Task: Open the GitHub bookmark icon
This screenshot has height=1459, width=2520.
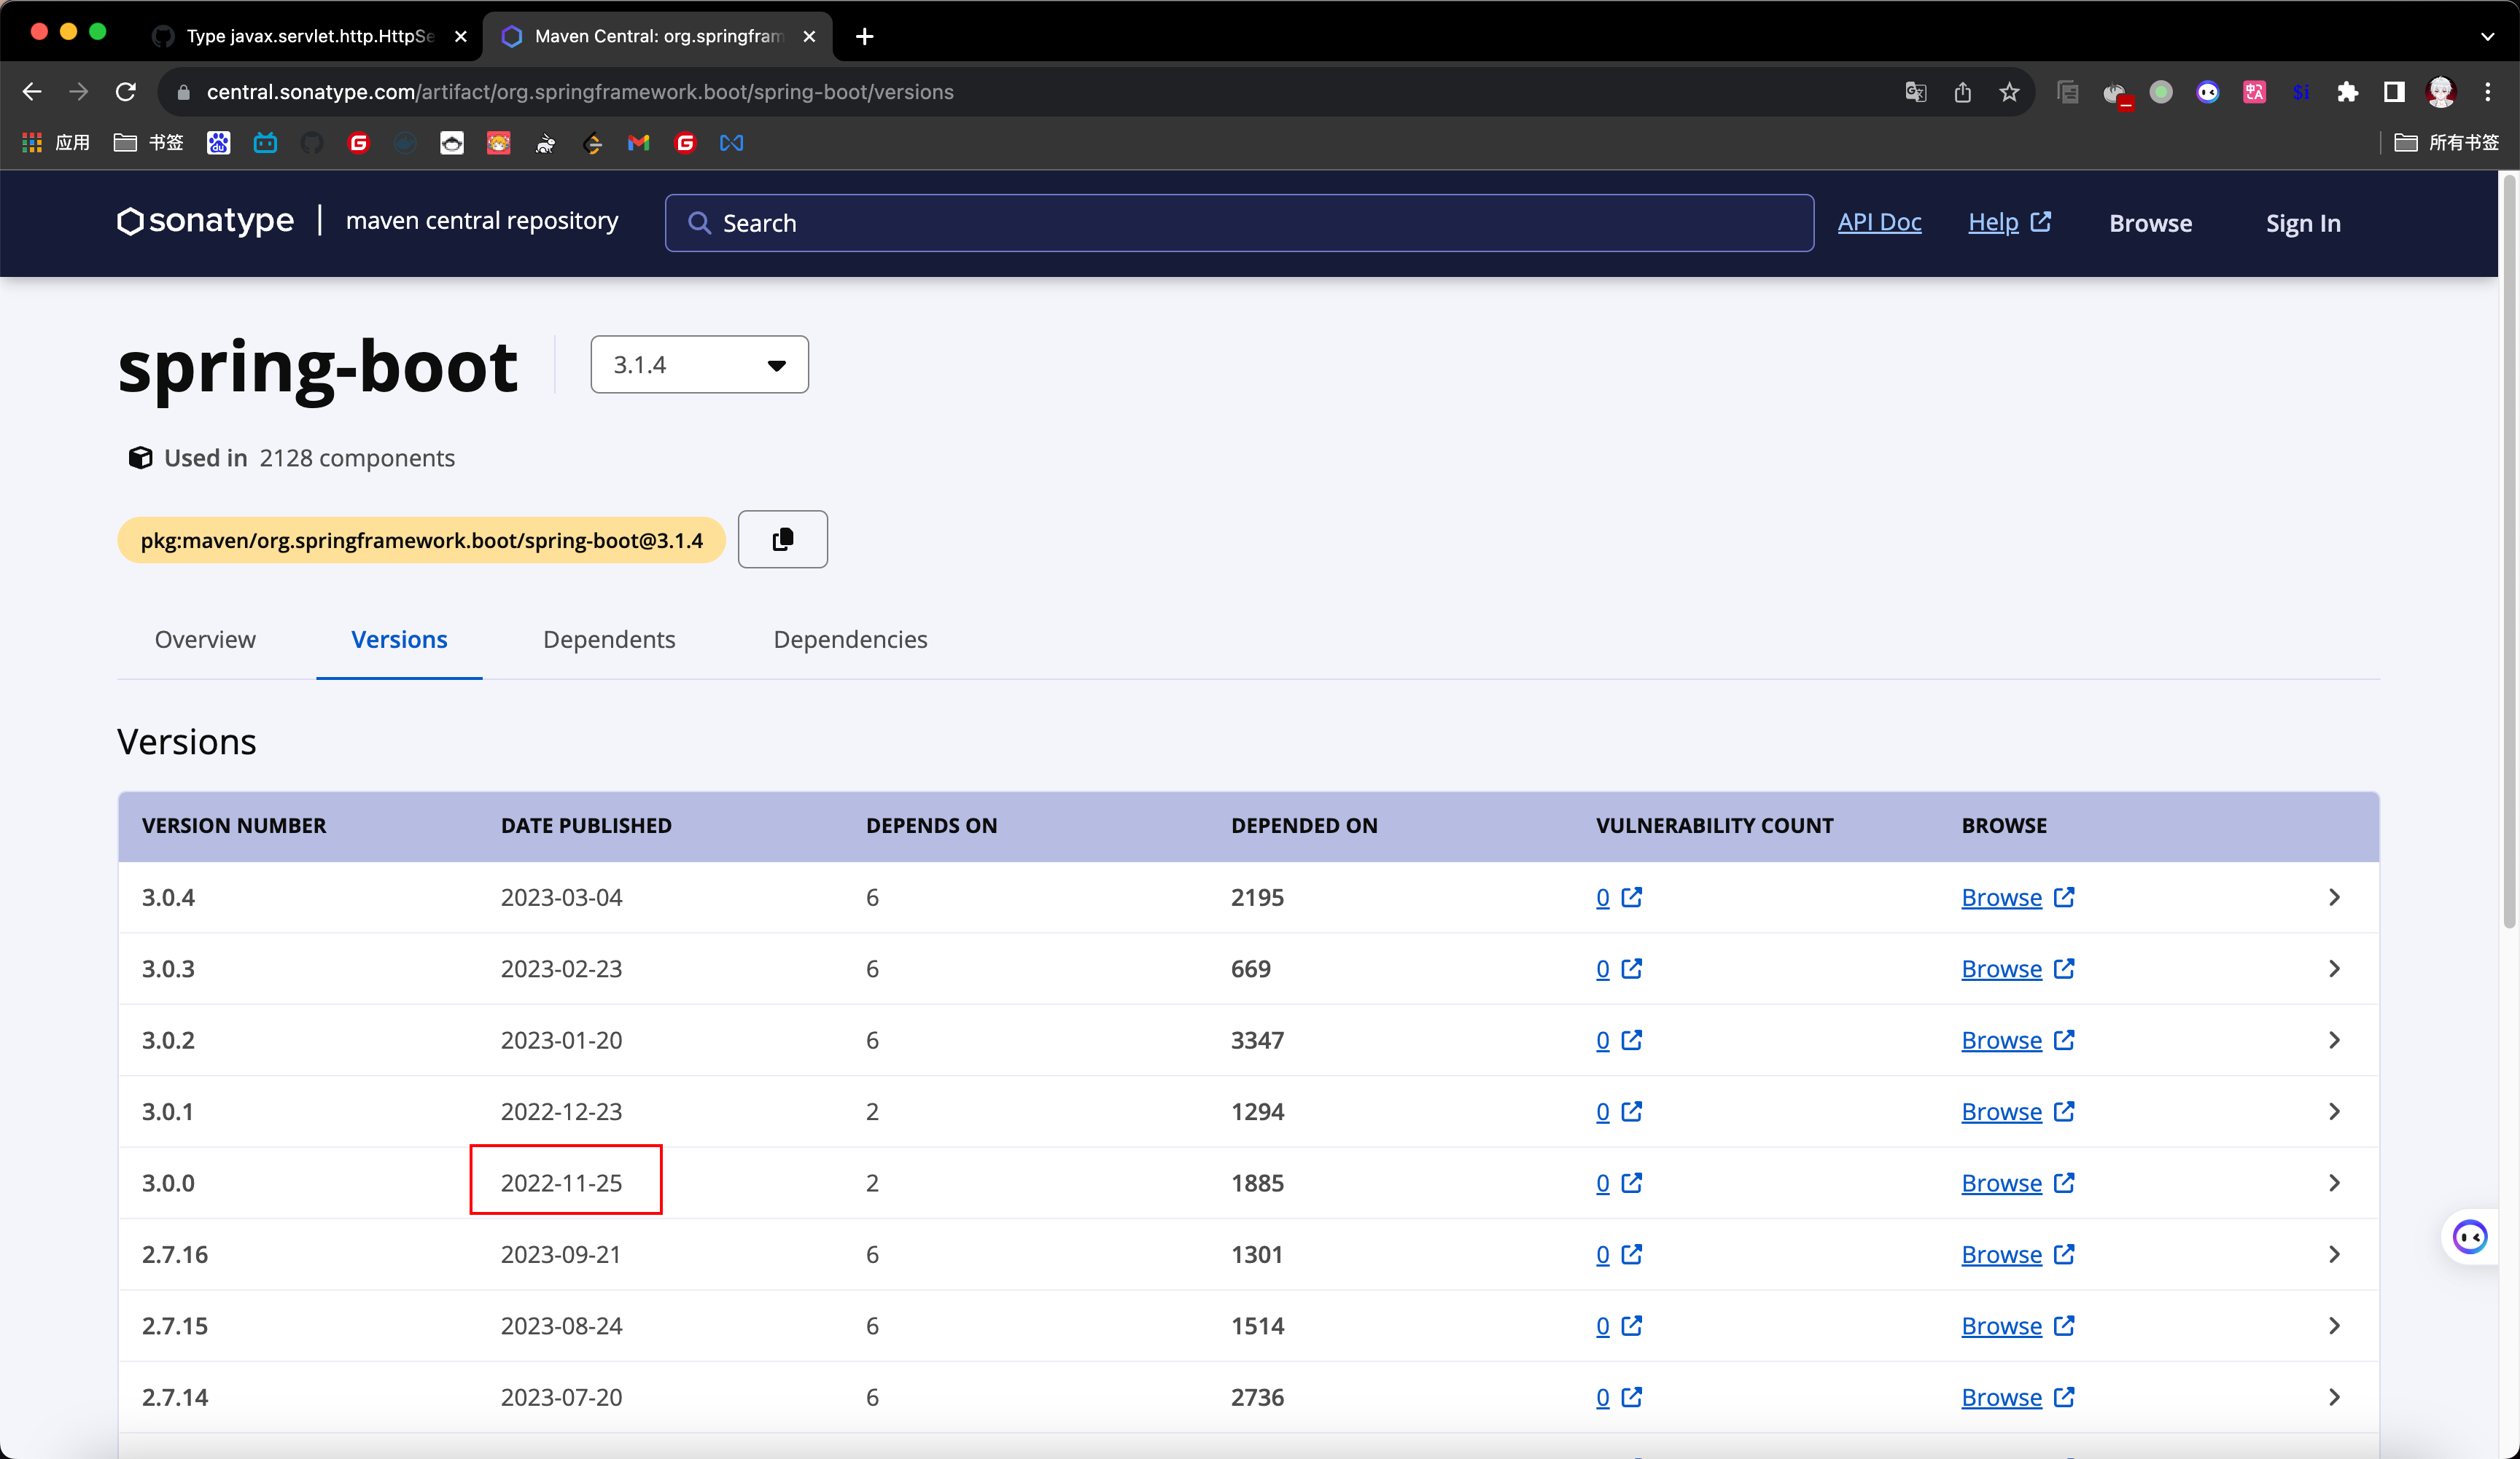Action: [312, 143]
